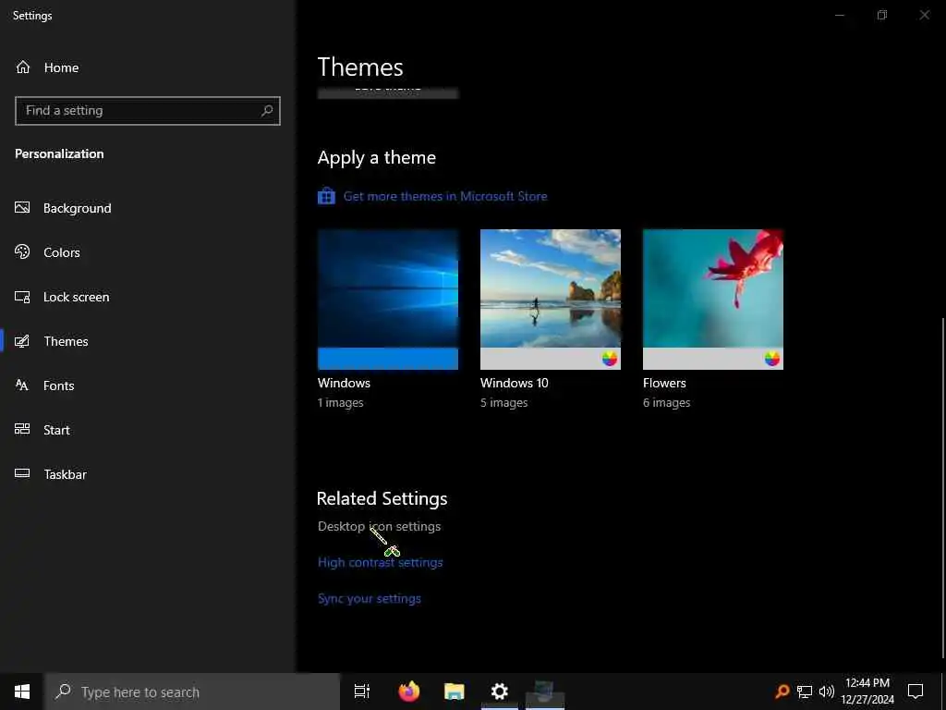
Task: Click the '6 images' text
Action: (x=667, y=403)
